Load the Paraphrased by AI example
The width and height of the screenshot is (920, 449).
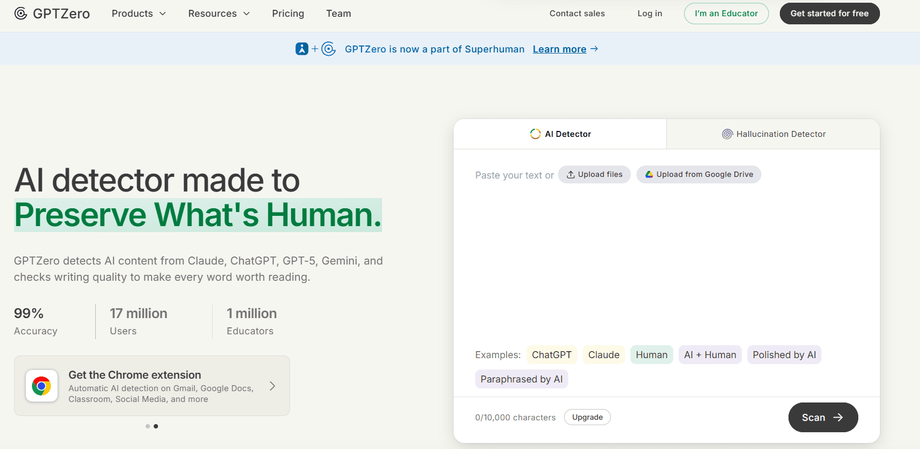point(522,379)
